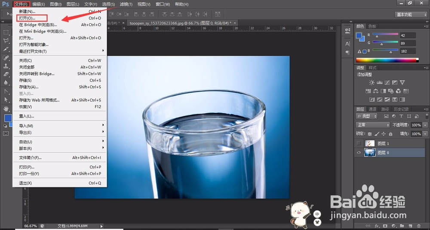Add a Levels adjustment
The width and height of the screenshot is (430, 230).
pyautogui.click(x=380, y=82)
